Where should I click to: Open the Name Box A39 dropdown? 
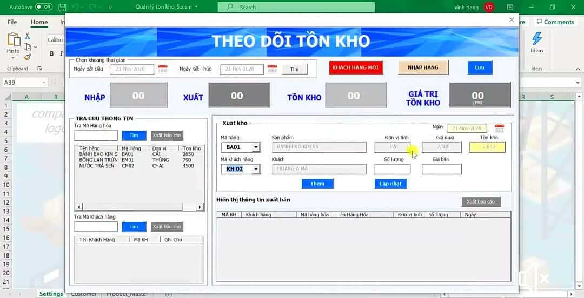tap(44, 82)
